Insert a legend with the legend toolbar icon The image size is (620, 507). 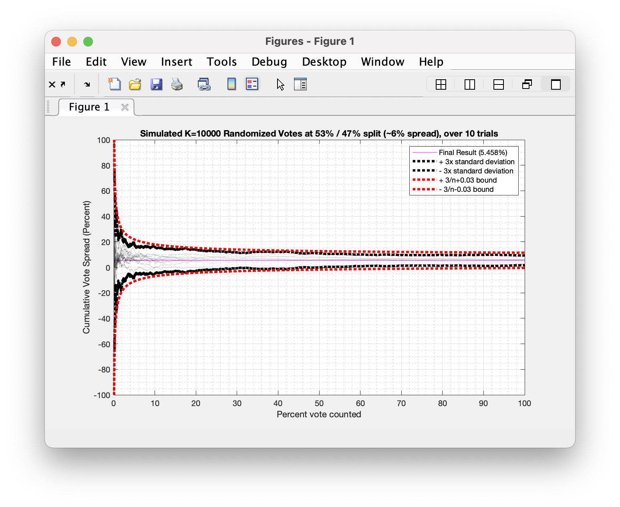[252, 84]
